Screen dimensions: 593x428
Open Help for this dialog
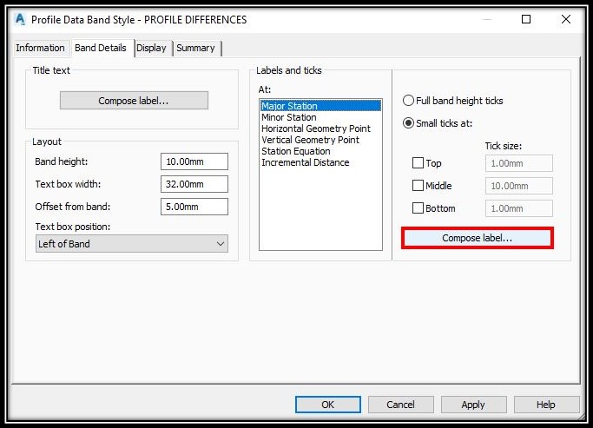[x=546, y=405]
